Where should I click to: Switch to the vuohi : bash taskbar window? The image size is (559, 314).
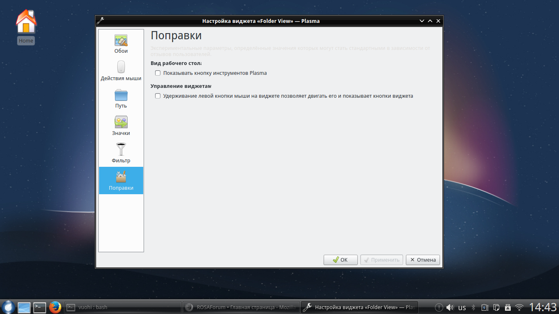coord(123,307)
